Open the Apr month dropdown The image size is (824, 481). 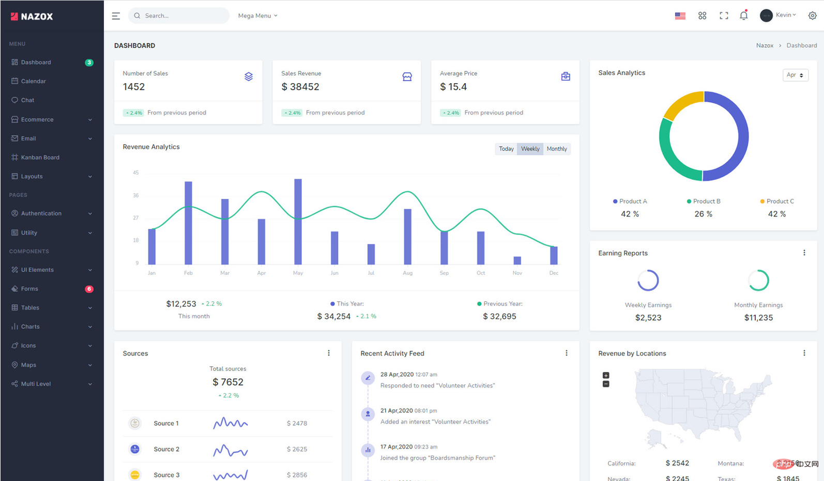[795, 75]
